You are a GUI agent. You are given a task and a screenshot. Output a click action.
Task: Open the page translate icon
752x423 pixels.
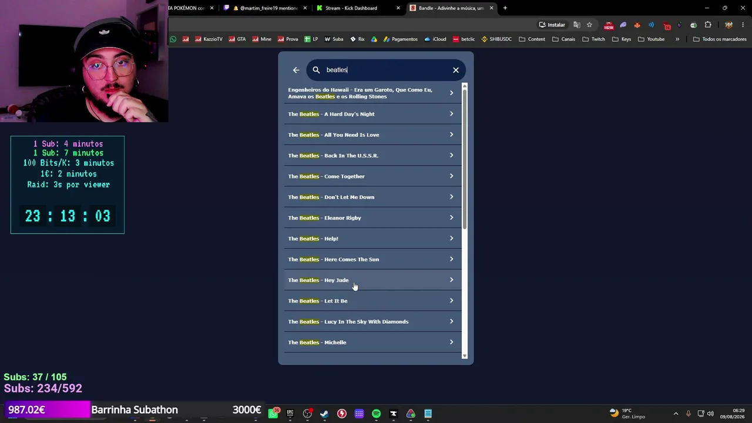[x=577, y=25]
